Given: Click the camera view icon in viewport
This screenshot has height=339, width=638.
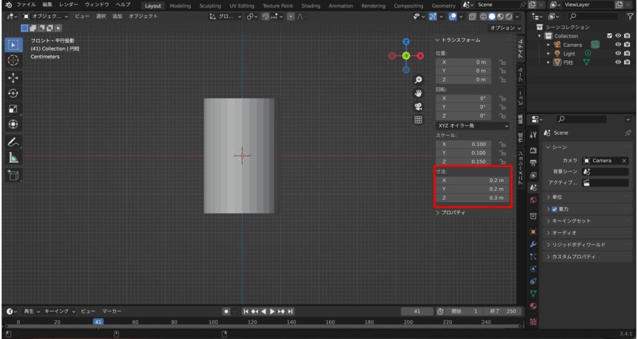Looking at the screenshot, I should point(419,106).
